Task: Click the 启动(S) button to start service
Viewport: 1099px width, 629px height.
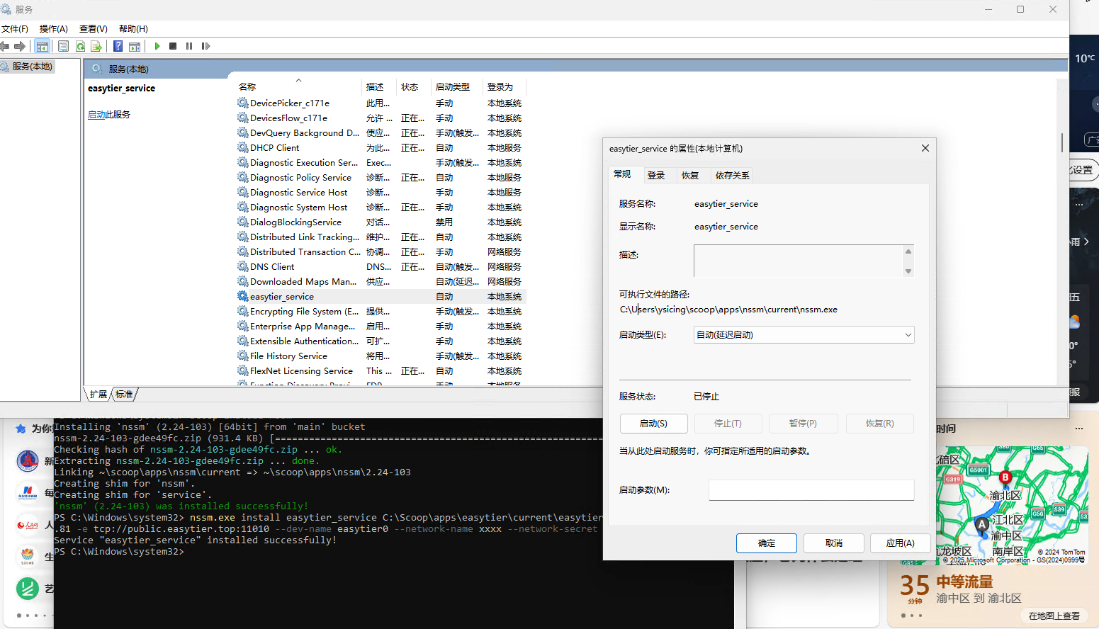Action: coord(653,424)
